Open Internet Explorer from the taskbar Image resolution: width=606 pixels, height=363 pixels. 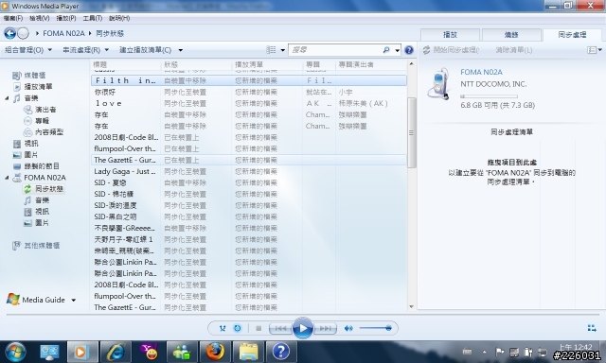point(116,352)
